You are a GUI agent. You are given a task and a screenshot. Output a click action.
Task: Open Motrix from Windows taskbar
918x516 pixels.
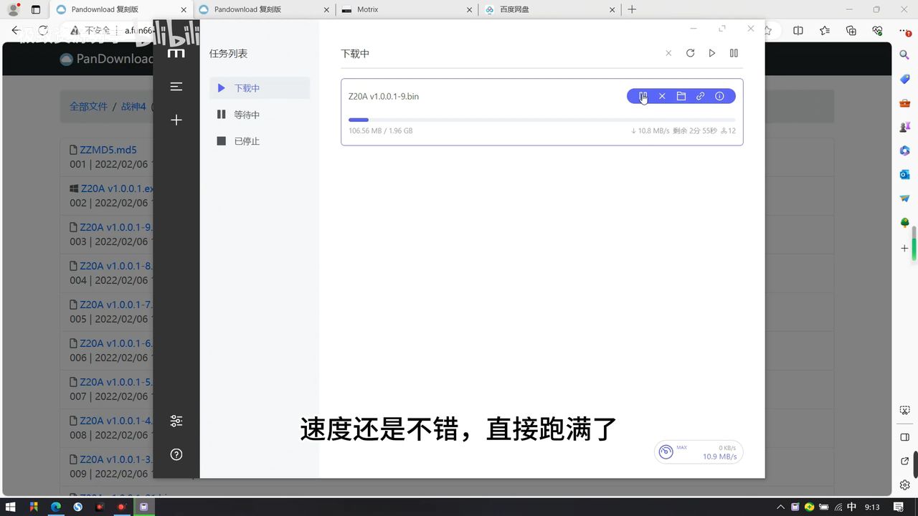[x=144, y=507]
